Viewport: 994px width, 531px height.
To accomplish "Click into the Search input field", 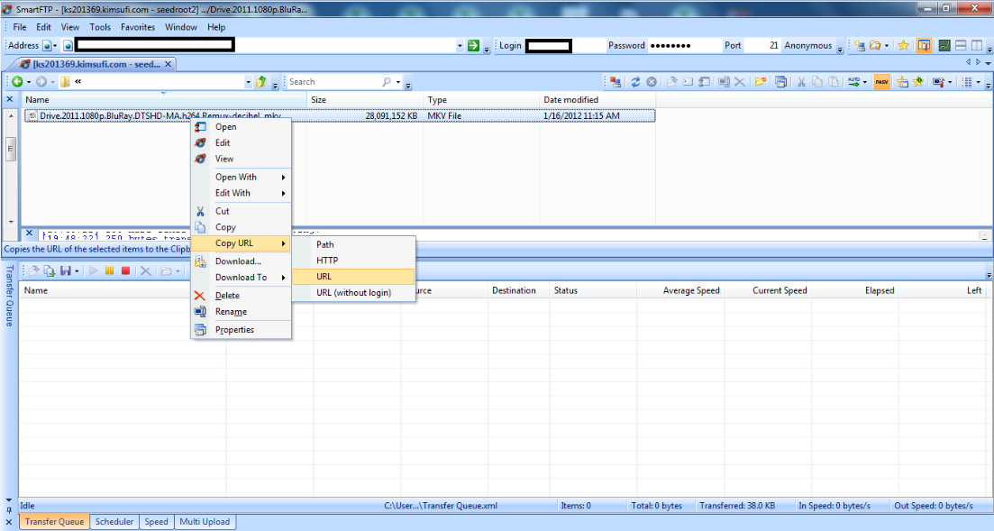I will (x=333, y=82).
